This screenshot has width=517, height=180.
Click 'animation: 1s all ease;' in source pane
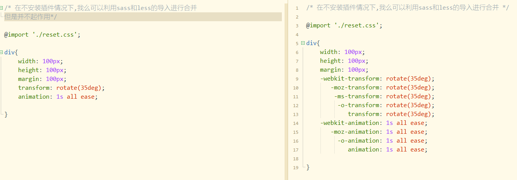[58, 96]
